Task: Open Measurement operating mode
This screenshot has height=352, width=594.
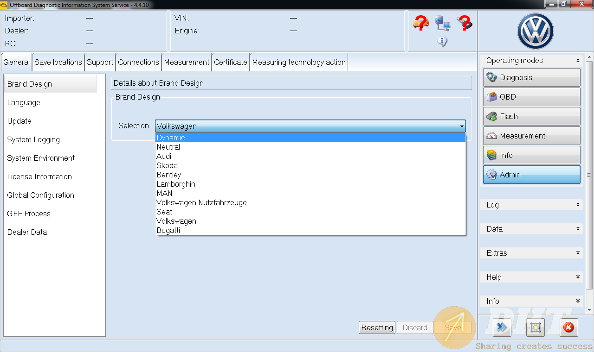Action: (x=532, y=136)
